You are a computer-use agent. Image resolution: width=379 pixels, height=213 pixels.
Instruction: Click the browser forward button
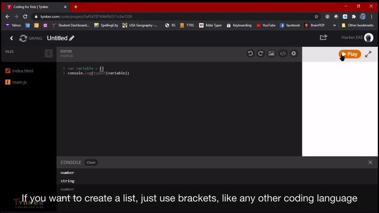click(16, 17)
